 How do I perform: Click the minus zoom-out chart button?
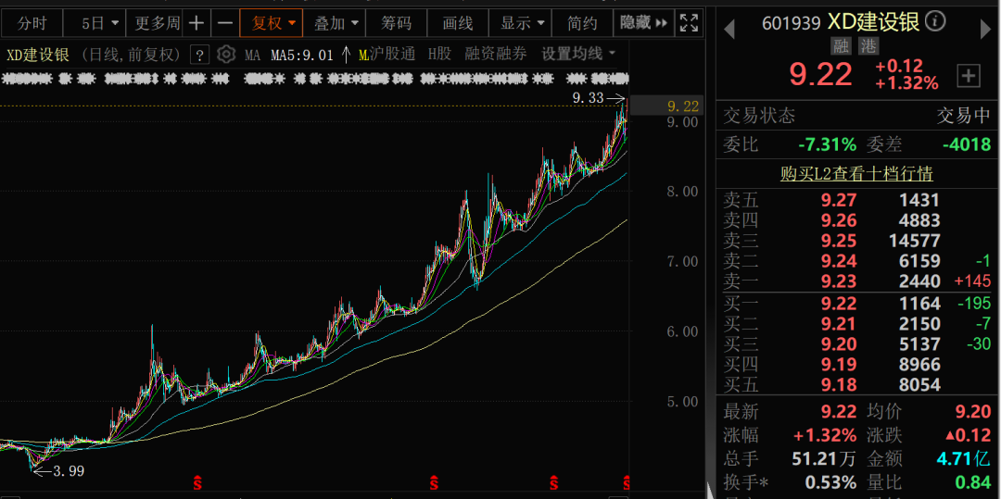click(x=225, y=23)
